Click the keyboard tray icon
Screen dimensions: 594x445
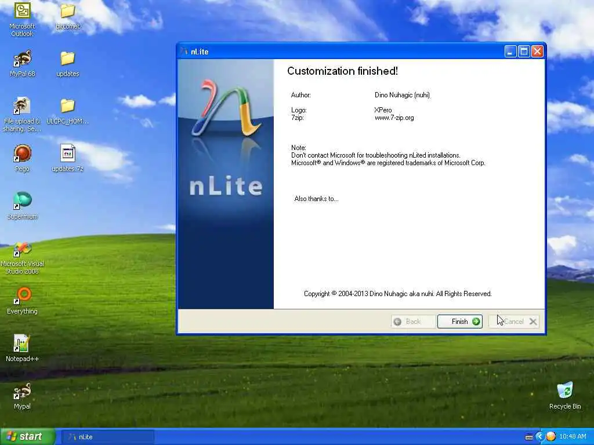click(x=529, y=437)
